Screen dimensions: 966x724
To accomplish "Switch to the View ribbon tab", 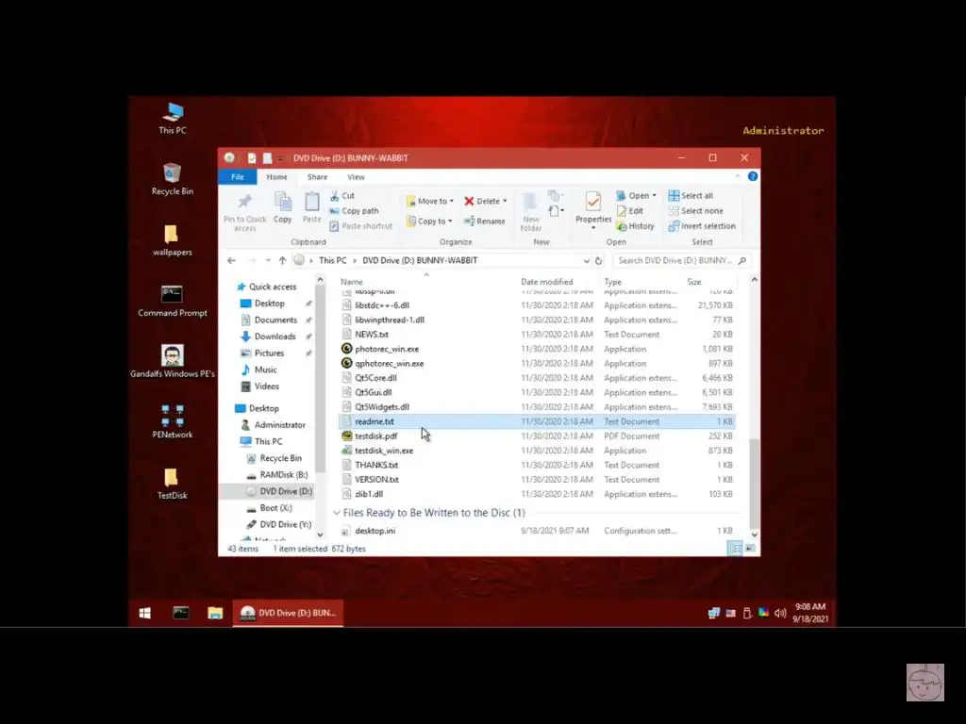I will click(356, 176).
